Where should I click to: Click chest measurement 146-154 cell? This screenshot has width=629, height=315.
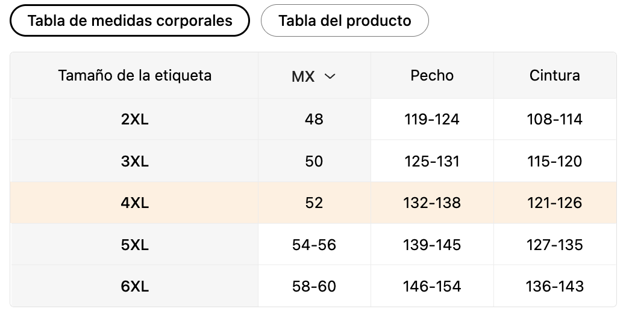pos(432,286)
